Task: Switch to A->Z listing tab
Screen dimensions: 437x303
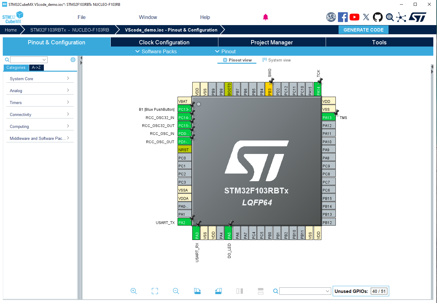Action: coord(36,68)
